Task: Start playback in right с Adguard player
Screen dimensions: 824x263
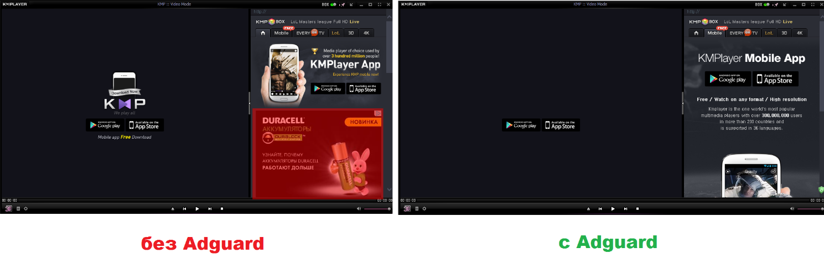Action: (x=613, y=209)
